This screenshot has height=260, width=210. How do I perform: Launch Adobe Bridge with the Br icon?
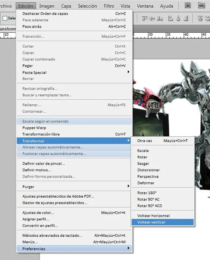(x=188, y=6)
